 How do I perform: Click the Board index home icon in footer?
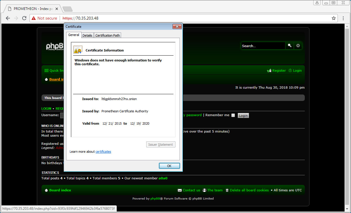pyautogui.click(x=46, y=190)
